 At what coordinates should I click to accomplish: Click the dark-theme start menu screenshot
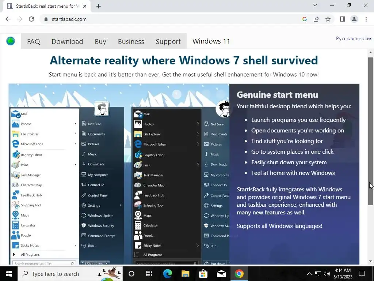pyautogui.click(x=180, y=186)
